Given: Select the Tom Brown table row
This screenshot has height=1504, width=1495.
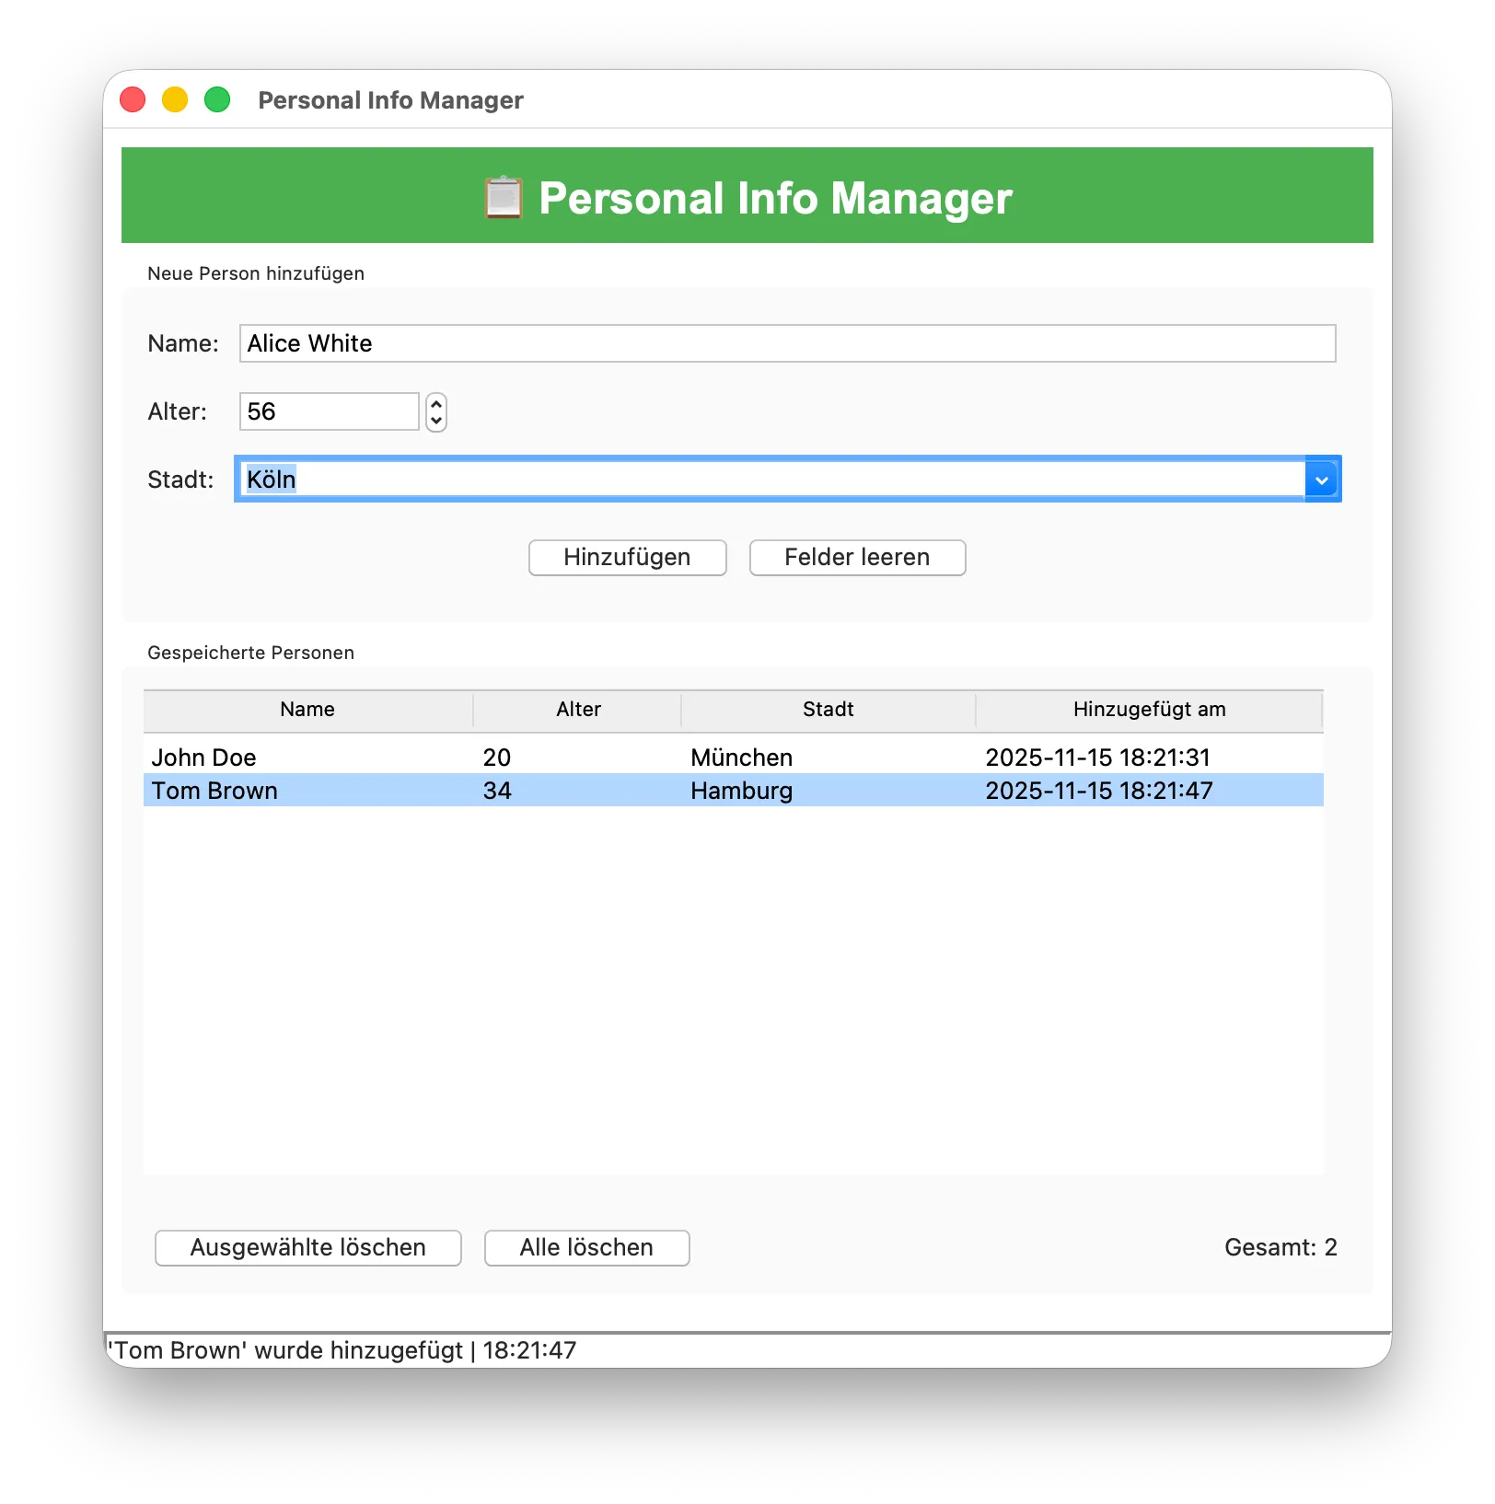Looking at the screenshot, I should [x=460, y=790].
